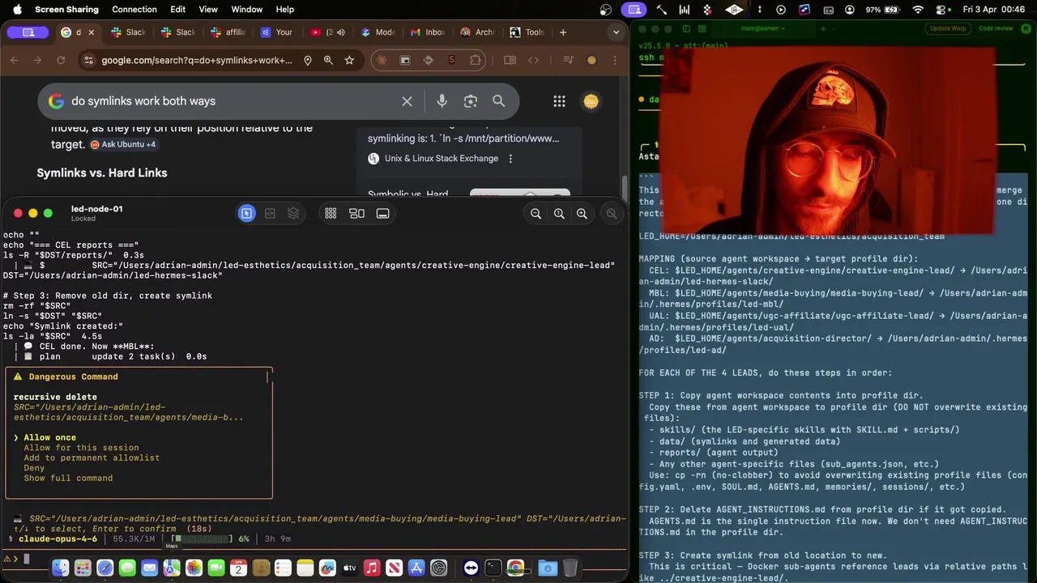Show the desktop icon in Screen Sharing toolbar
The width and height of the screenshot is (1037, 583).
(x=382, y=213)
